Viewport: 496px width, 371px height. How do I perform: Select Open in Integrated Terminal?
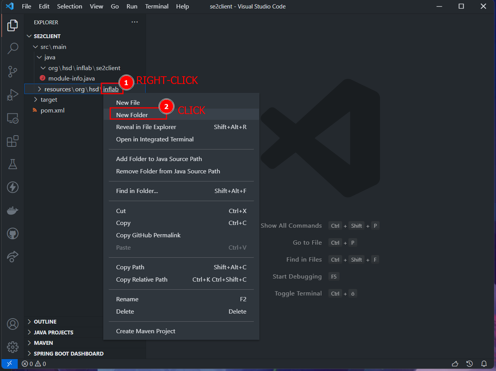[181, 139]
